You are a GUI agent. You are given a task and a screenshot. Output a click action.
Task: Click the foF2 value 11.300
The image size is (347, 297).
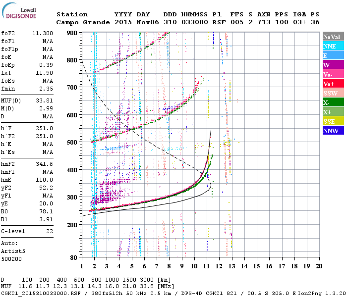[43, 33]
